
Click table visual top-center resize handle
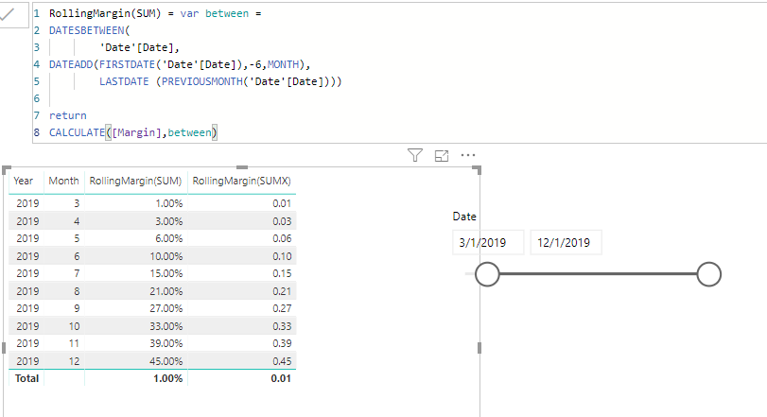pos(242,167)
